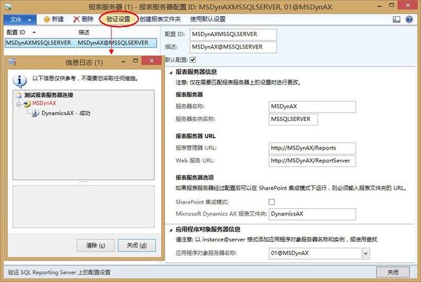
Task: Toggle the 默认配置 checkbox
Action: [x=192, y=60]
